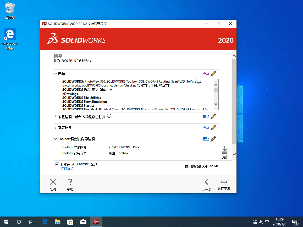Open the notification center icon
This screenshot has width=303, height=227.
[295, 222]
